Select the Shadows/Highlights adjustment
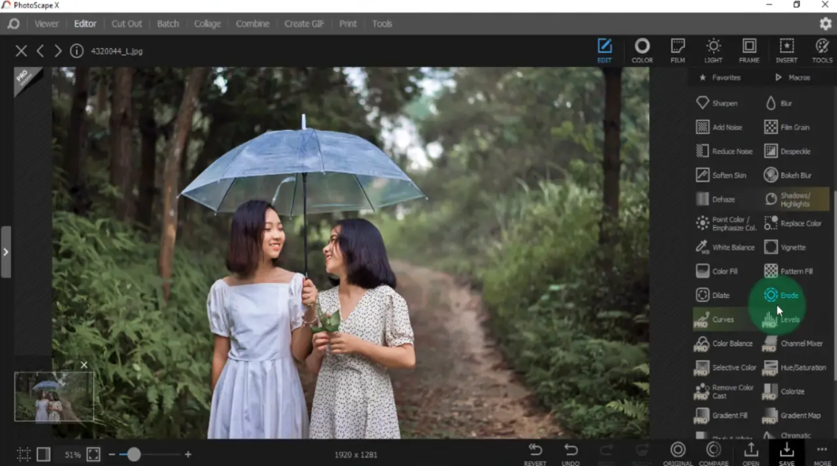Viewport: 837px width, 466px height. (795, 199)
